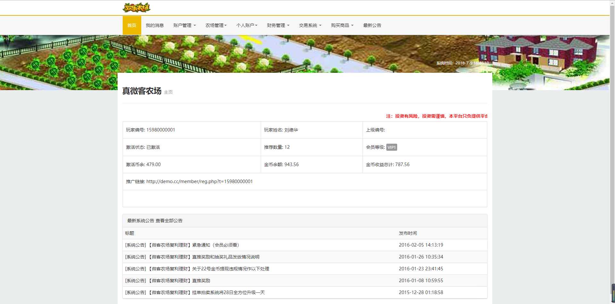Click the red investment risk notice text
The image size is (615, 304).
(x=437, y=116)
